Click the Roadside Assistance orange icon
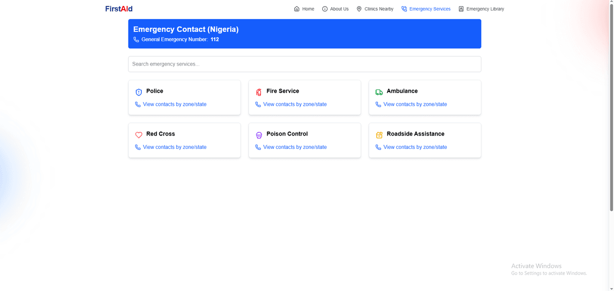This screenshot has height=291, width=614. pos(379,135)
